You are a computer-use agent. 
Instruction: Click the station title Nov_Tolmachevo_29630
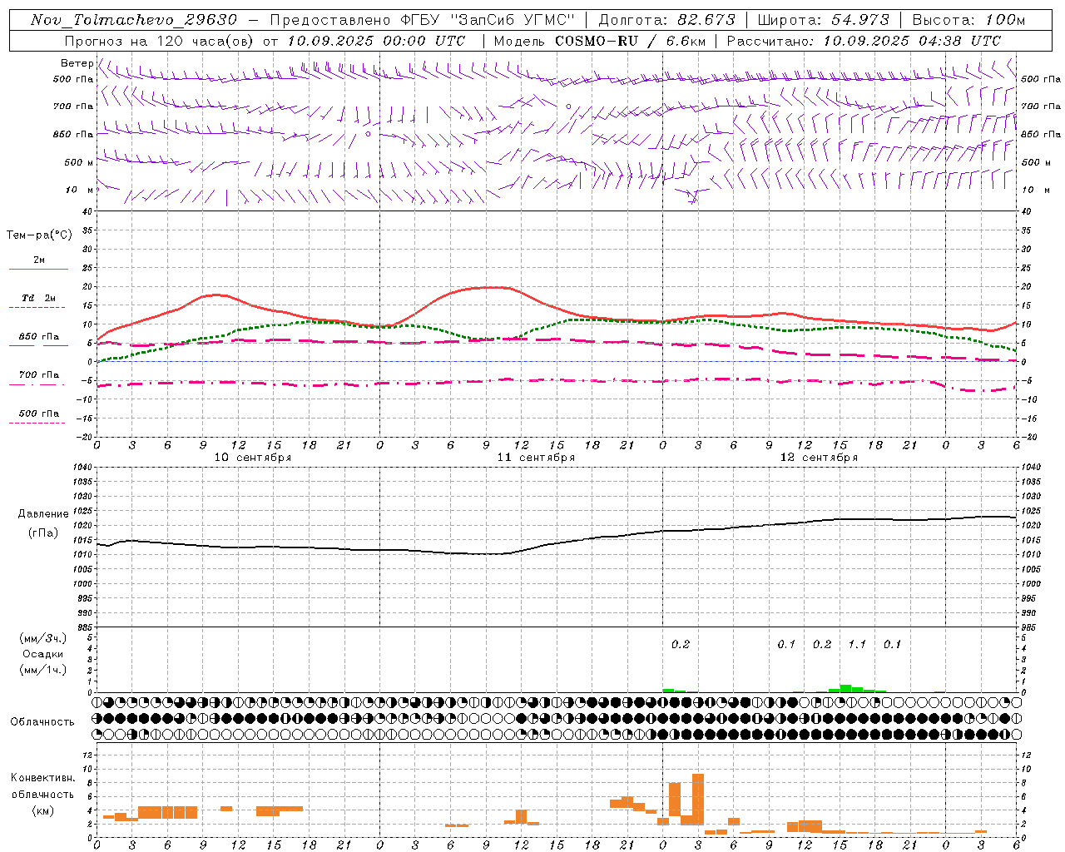click(x=134, y=20)
